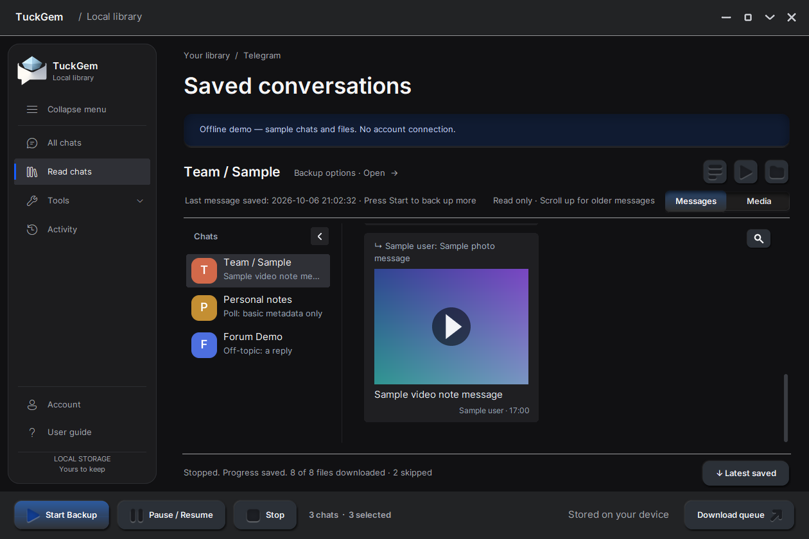Screen dimensions: 809x539
Task: Select the Team / Sample chat
Action: [x=258, y=270]
